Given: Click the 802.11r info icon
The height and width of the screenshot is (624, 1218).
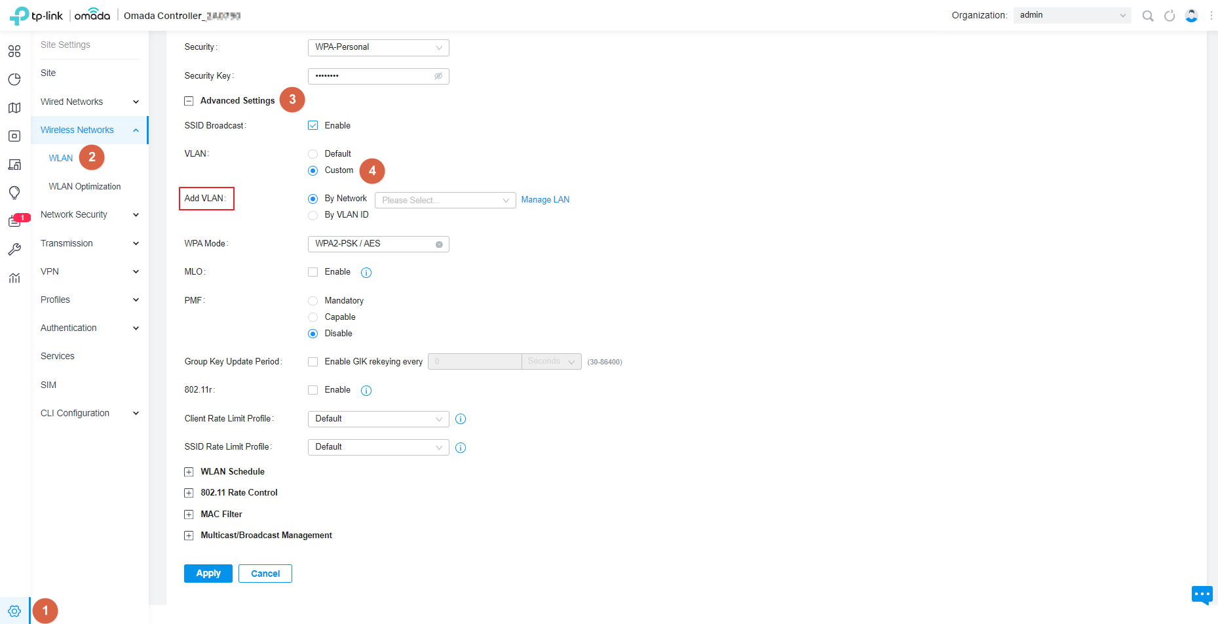Looking at the screenshot, I should (366, 391).
